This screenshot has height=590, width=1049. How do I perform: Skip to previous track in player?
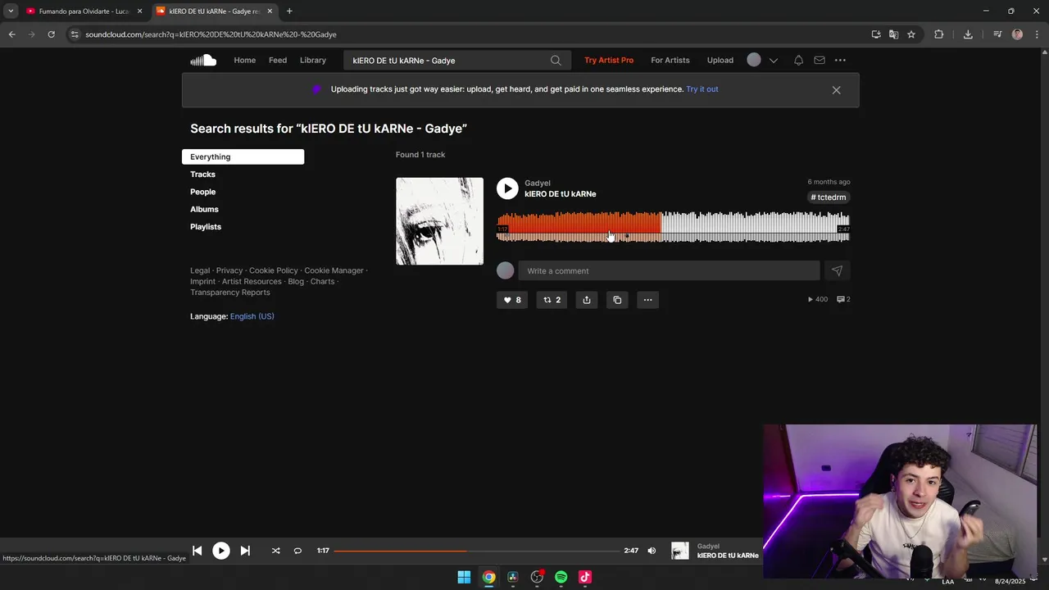coord(197,551)
